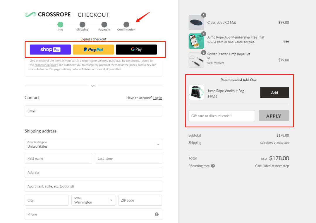
Task: Choose the Google Pay express button
Action: pyautogui.click(x=136, y=50)
